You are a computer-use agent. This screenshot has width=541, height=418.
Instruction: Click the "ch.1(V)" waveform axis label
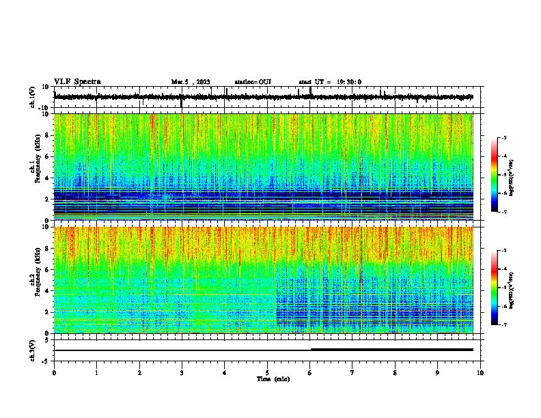33,97
